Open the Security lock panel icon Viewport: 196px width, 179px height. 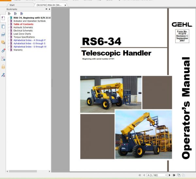pyautogui.click(x=3, y=67)
